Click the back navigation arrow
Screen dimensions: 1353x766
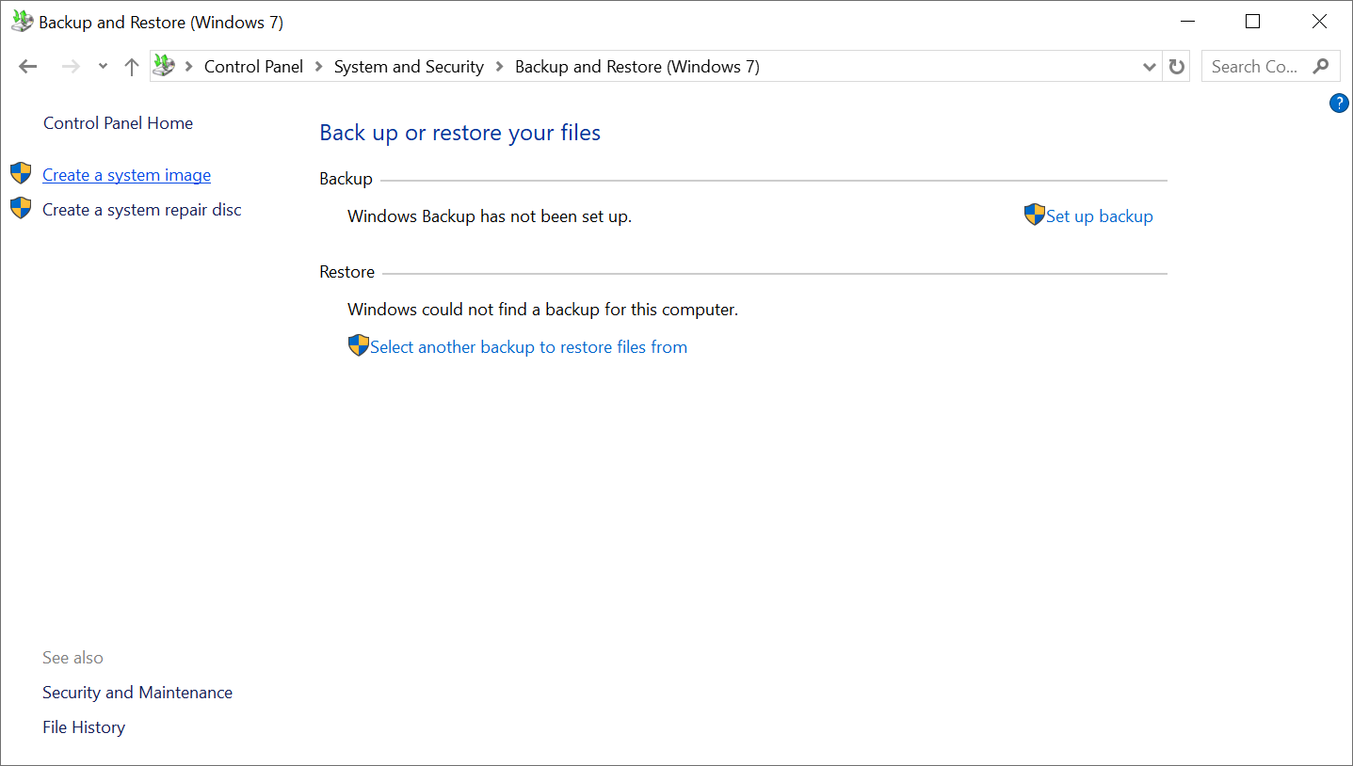click(x=27, y=67)
